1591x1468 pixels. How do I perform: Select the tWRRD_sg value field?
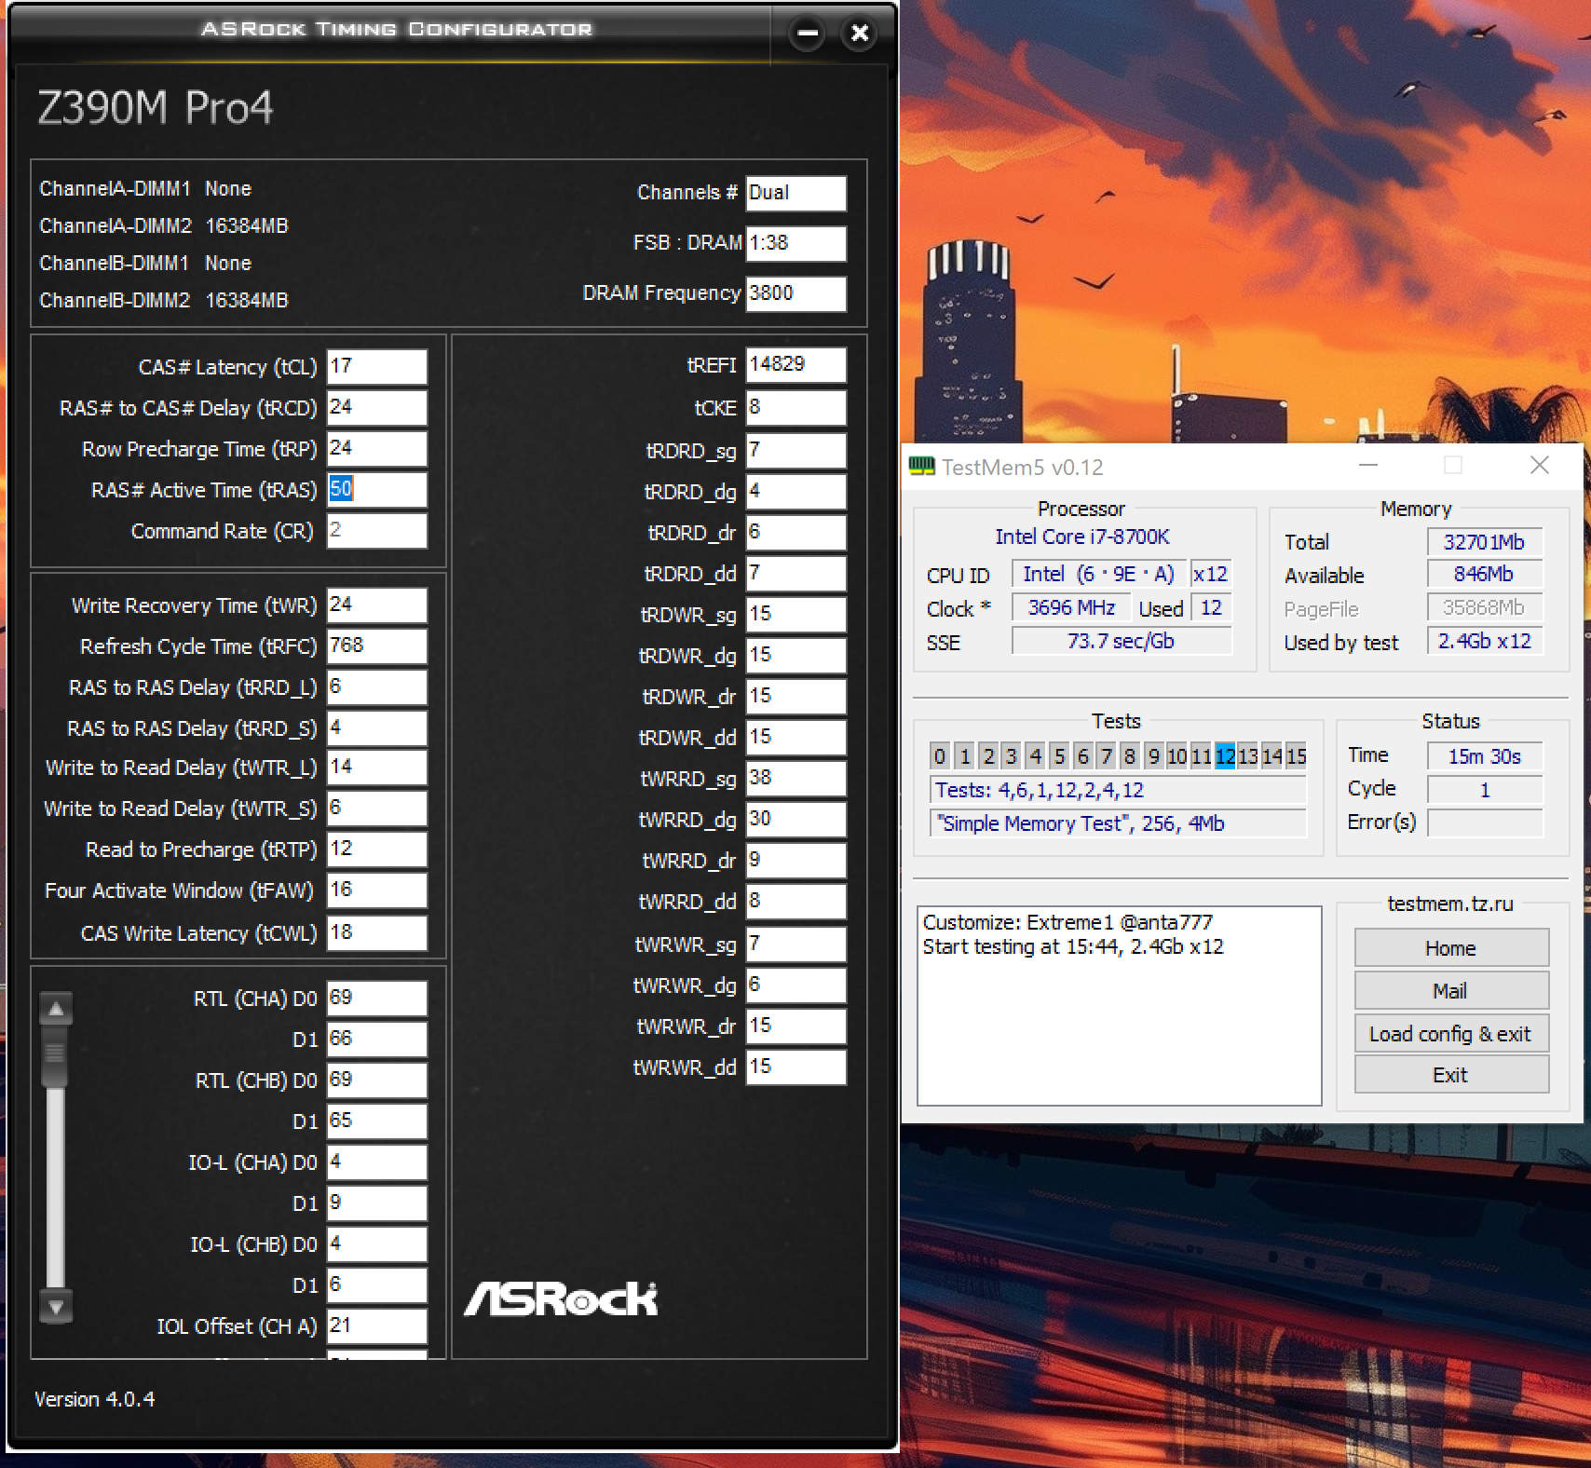(x=796, y=779)
